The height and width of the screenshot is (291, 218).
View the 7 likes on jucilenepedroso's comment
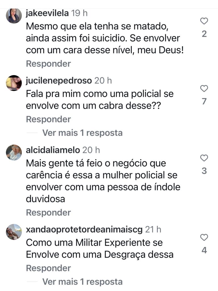(204, 101)
